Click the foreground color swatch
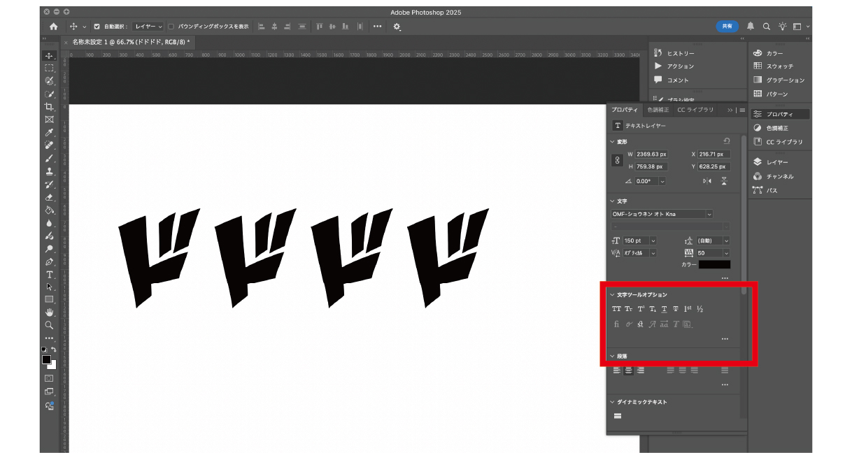This screenshot has width=852, height=453. pos(47,359)
